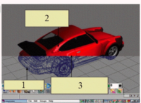The width and height of the screenshot is (141, 103).
Task: Select the orange and pink paint tool icon
Action: [112, 91]
